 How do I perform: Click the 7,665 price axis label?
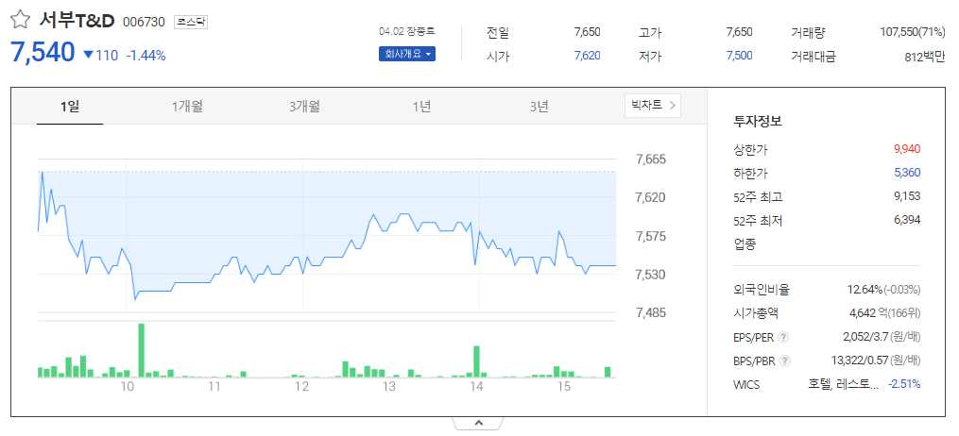651,160
